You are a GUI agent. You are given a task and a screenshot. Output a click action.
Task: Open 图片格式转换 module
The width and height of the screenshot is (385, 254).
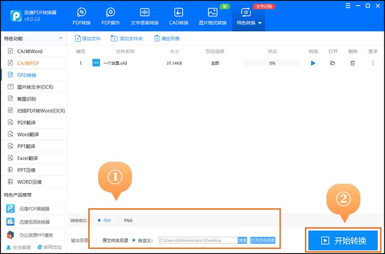(x=213, y=16)
